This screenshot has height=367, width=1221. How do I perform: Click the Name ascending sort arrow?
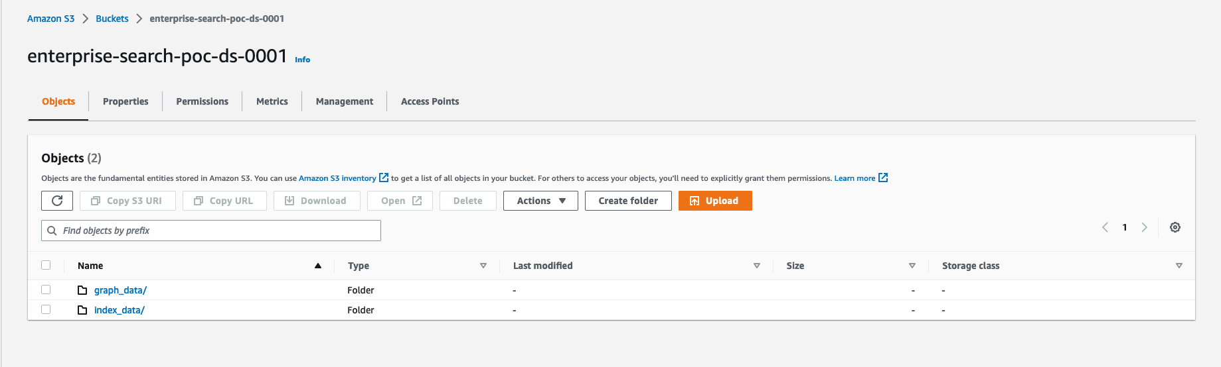(318, 266)
